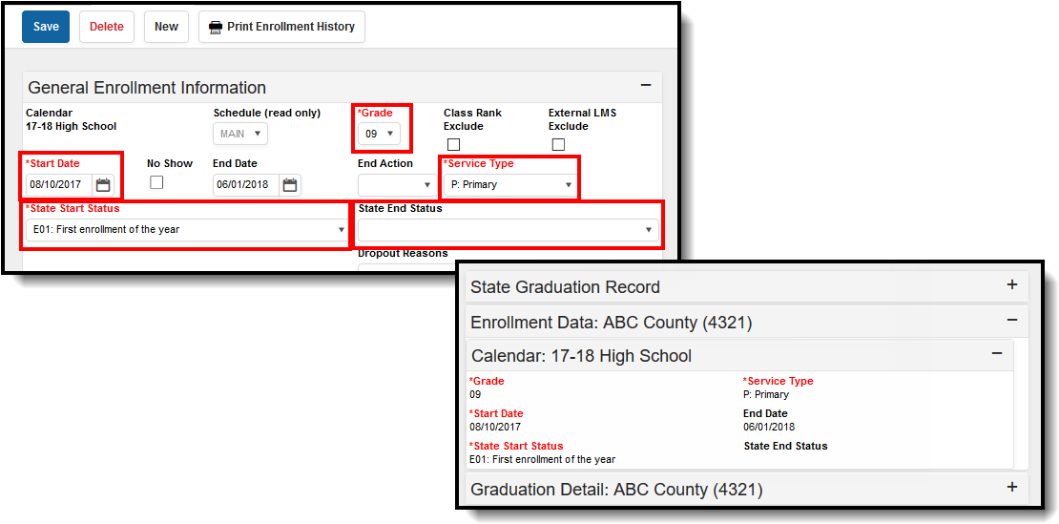Collapse the General Enrollment Information section

coord(646,85)
